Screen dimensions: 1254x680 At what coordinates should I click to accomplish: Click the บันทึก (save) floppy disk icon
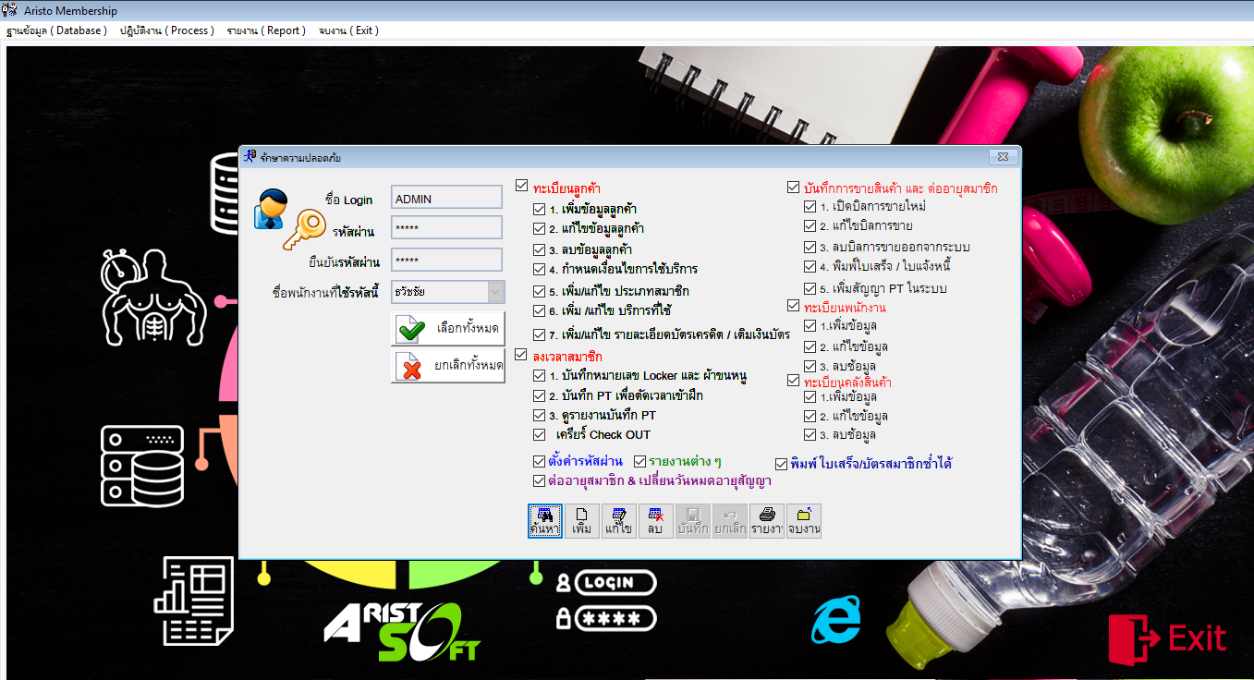point(693,521)
